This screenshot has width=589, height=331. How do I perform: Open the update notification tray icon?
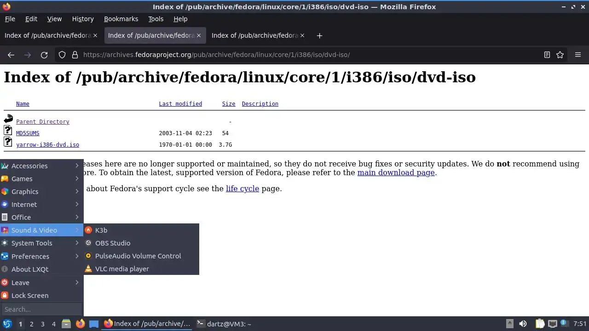[x=564, y=324]
